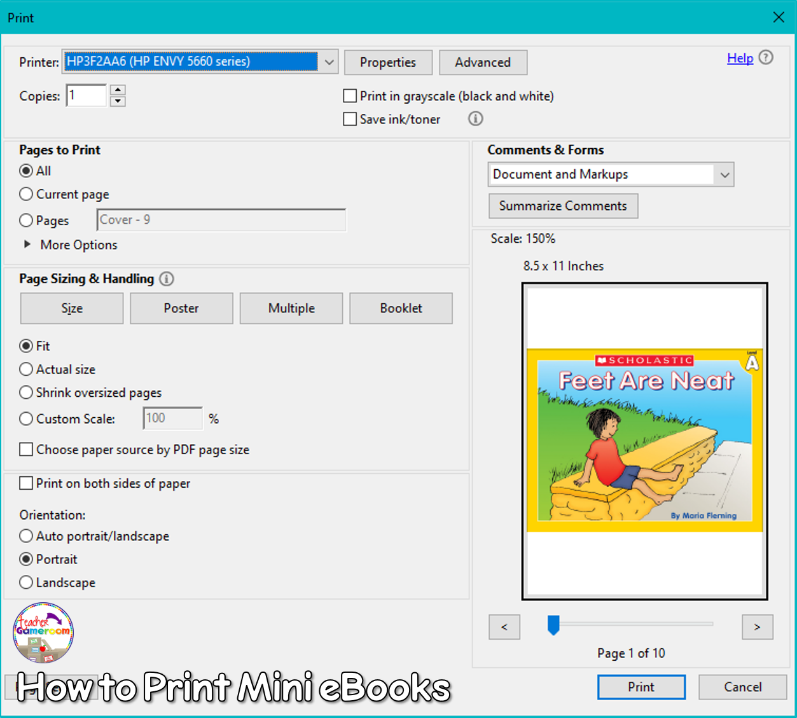
Task: Open the Comments & Forms dropdown
Action: click(724, 174)
